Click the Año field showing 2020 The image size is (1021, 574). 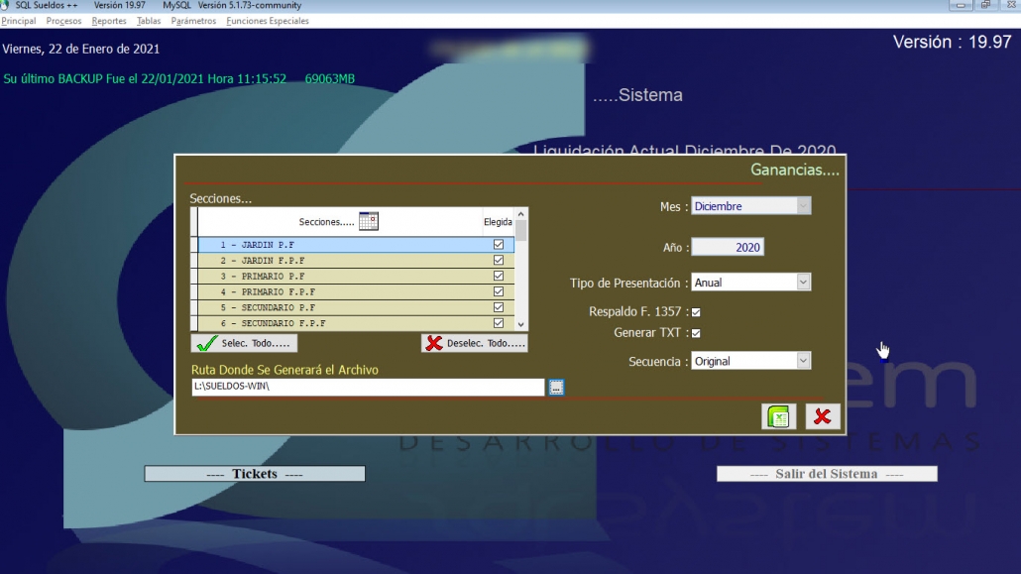click(728, 247)
